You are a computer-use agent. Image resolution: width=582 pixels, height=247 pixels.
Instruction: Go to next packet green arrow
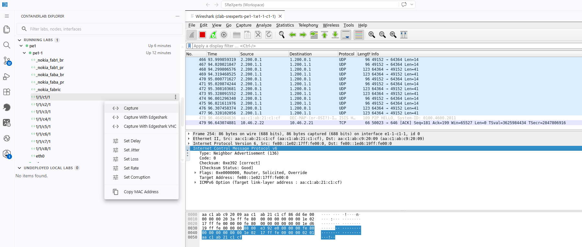click(x=303, y=35)
